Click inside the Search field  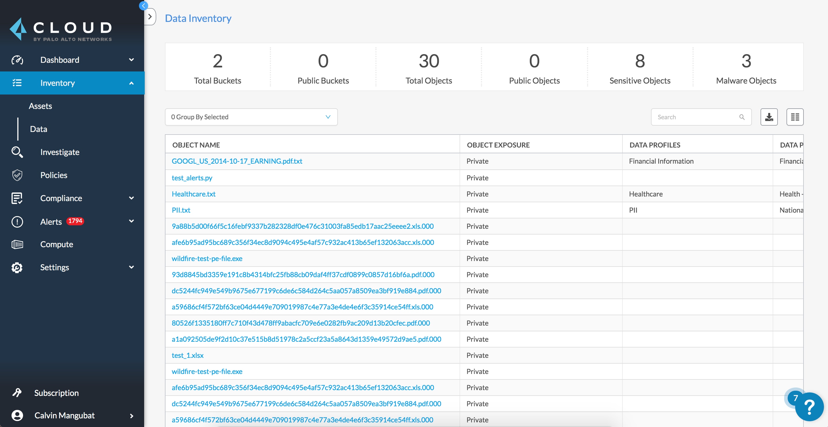[691, 117]
